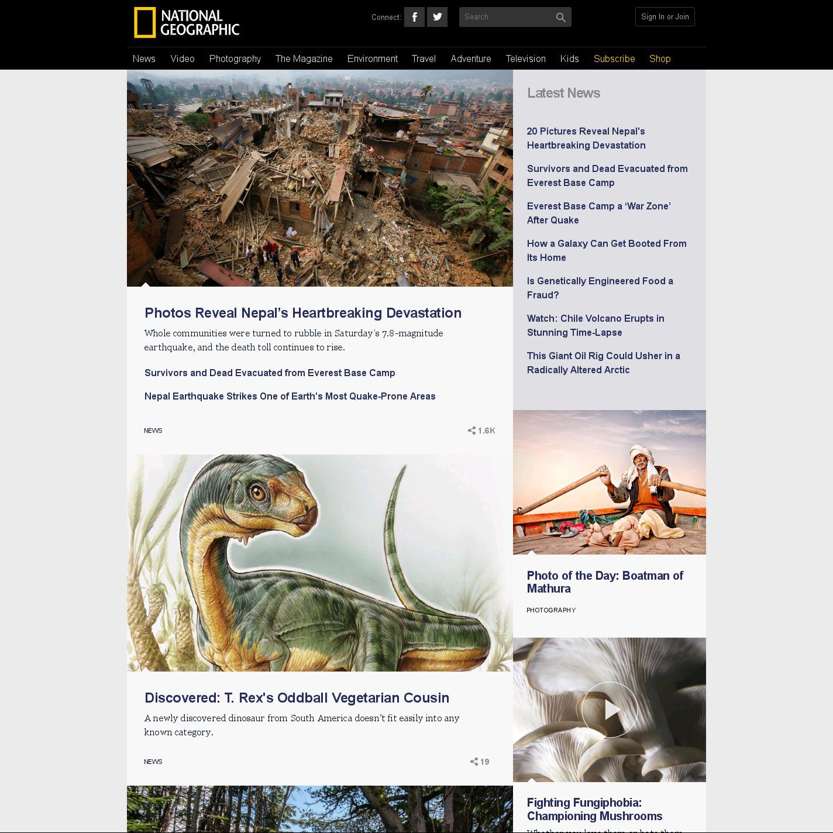Image resolution: width=833 pixels, height=833 pixels.
Task: Play the mushroom video
Action: click(x=610, y=710)
